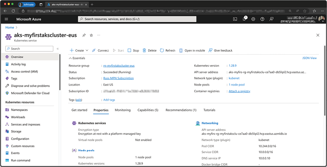
Task: Bookmark page with address bar star
Action: pyautogui.click(x=305, y=11)
